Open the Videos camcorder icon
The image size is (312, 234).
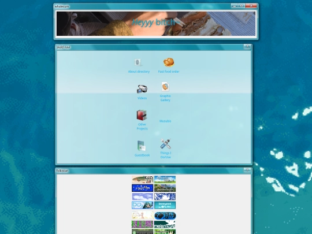142,89
